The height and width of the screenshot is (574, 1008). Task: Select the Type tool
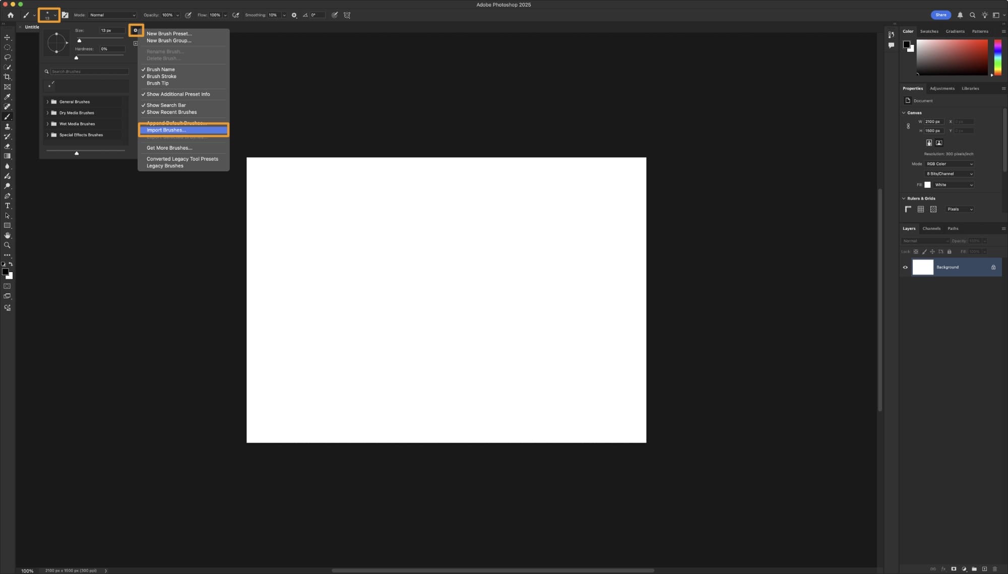point(7,206)
